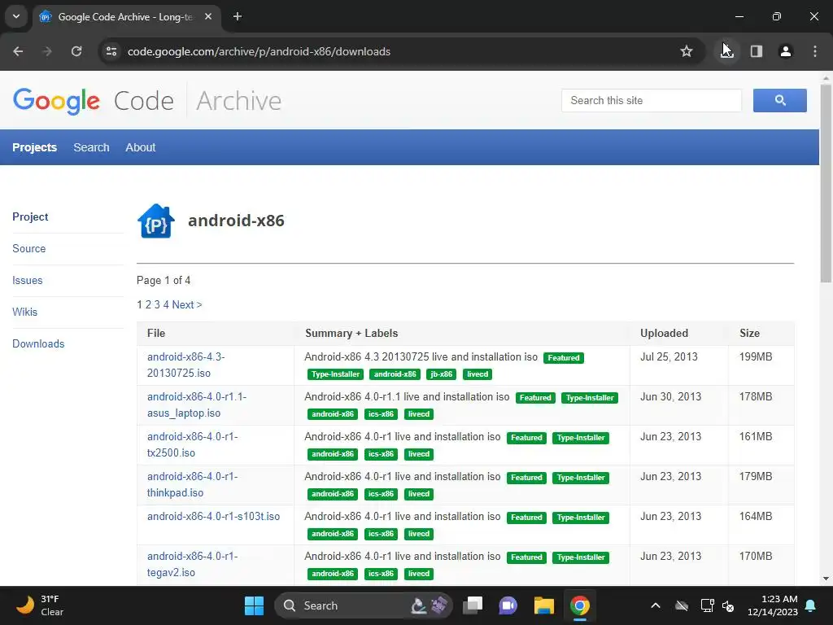Open the Chat app on taskbar
The width and height of the screenshot is (833, 625).
coord(508,605)
